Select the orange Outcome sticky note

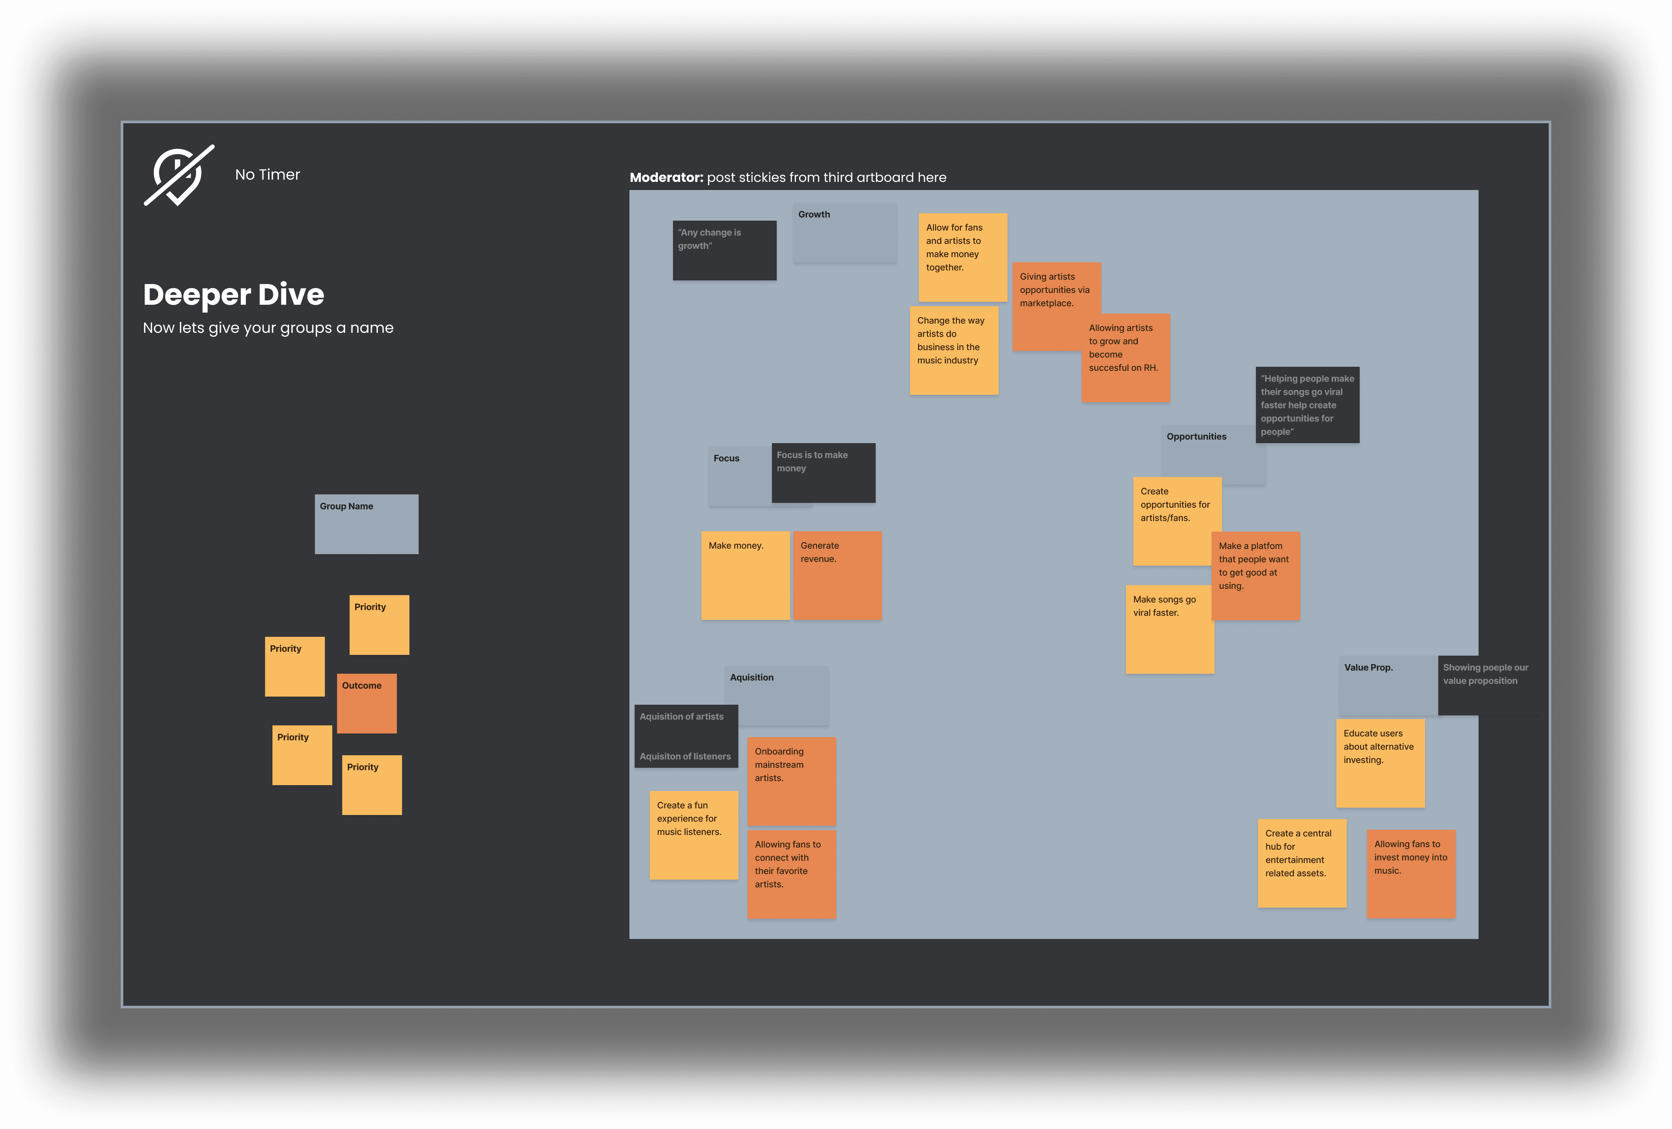tap(366, 703)
